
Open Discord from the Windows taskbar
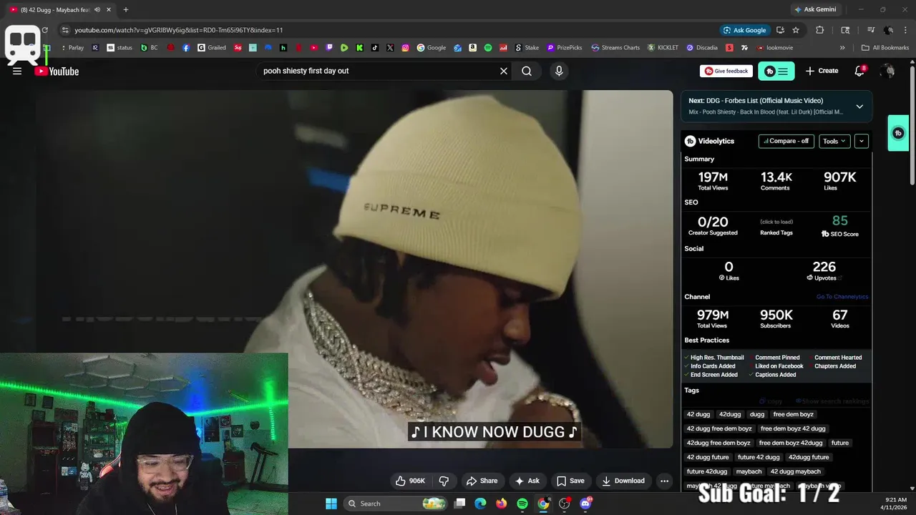[x=585, y=504]
